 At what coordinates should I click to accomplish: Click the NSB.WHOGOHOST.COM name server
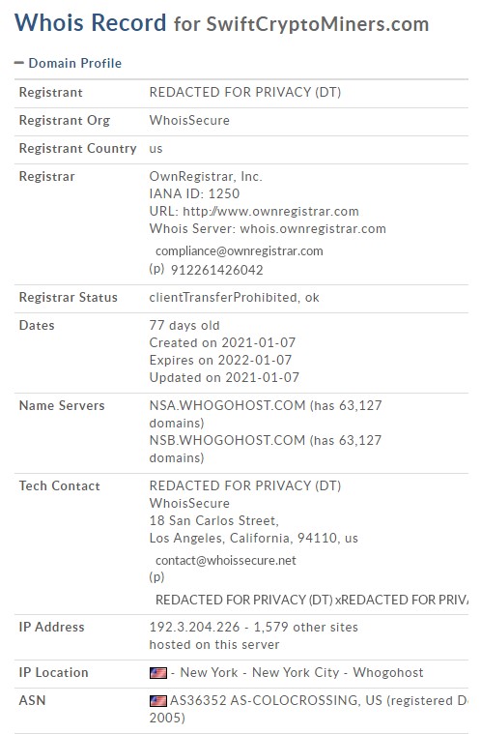pyautogui.click(x=227, y=440)
